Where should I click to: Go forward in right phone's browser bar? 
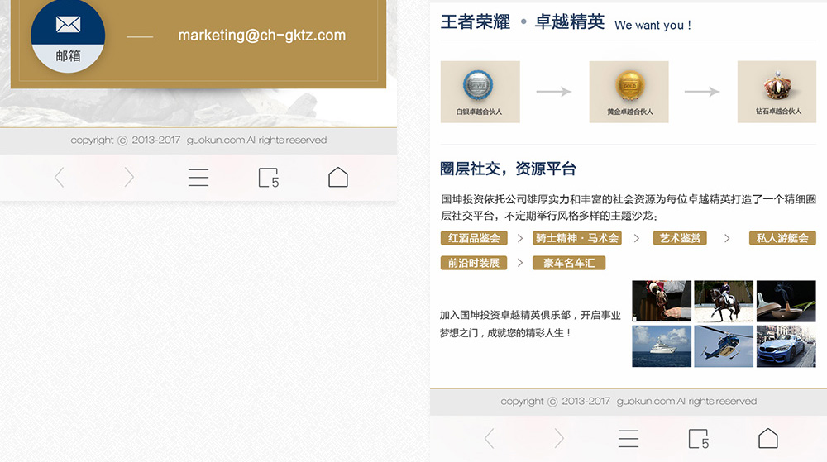[x=559, y=438]
